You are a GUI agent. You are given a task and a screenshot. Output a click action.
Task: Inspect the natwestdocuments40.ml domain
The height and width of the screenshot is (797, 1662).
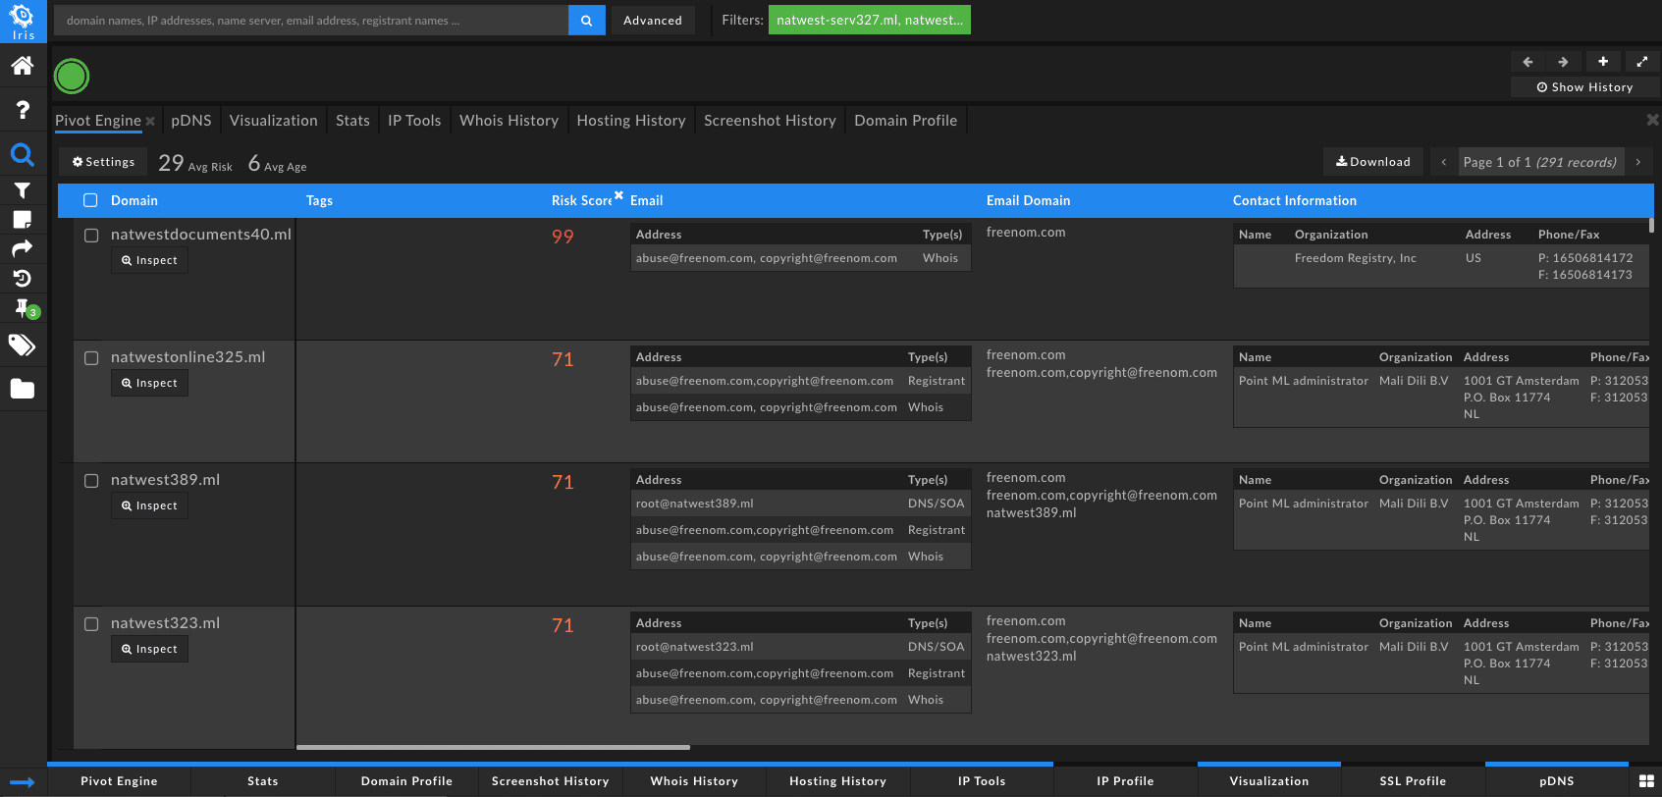tap(149, 260)
